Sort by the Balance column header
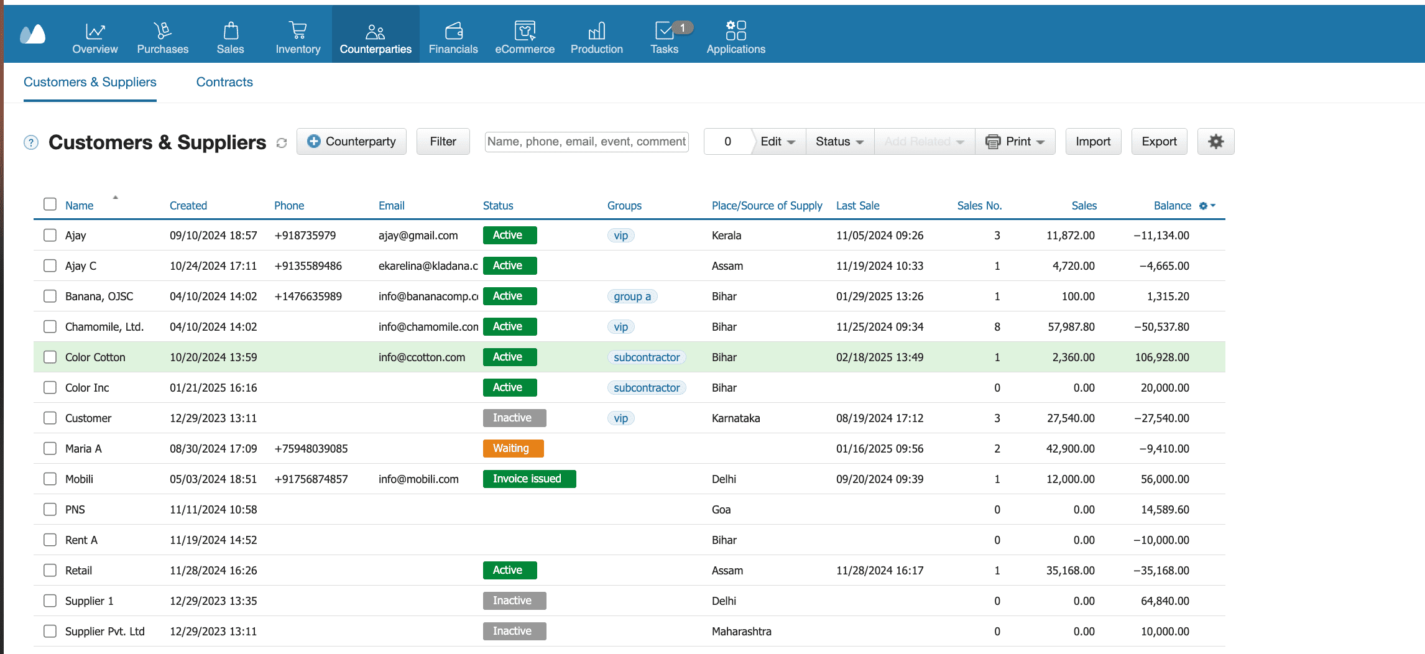The height and width of the screenshot is (654, 1425). click(x=1173, y=206)
